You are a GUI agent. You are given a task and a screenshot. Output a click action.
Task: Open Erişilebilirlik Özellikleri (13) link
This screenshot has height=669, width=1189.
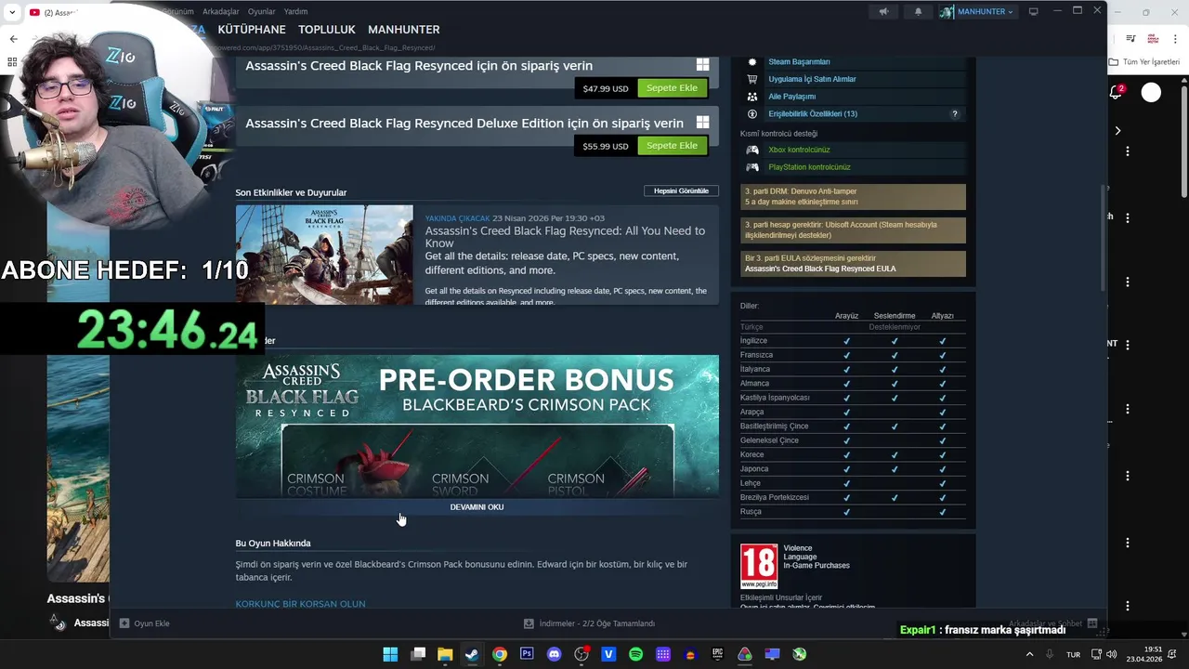click(x=813, y=114)
